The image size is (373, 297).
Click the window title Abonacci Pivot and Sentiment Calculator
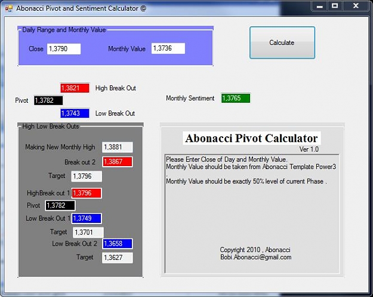pos(81,8)
